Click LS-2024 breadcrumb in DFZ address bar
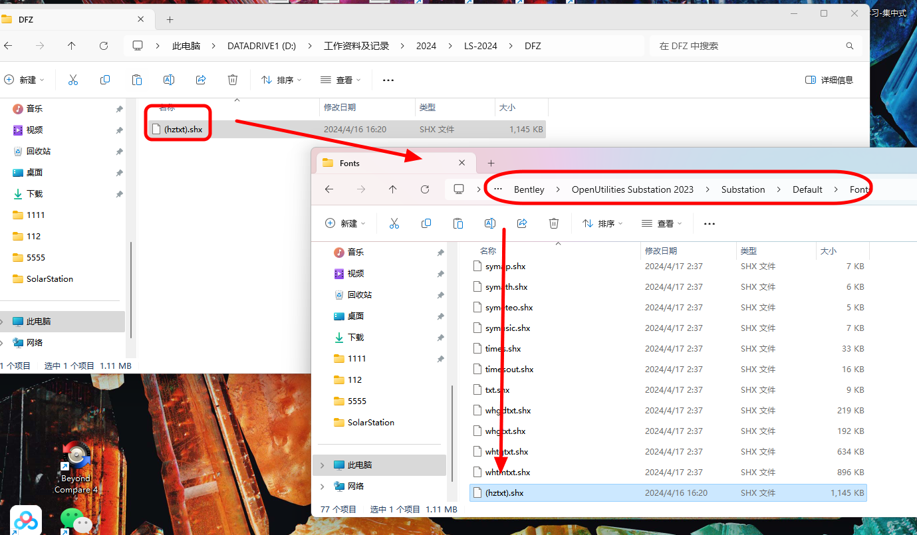This screenshot has height=535, width=917. pos(481,46)
